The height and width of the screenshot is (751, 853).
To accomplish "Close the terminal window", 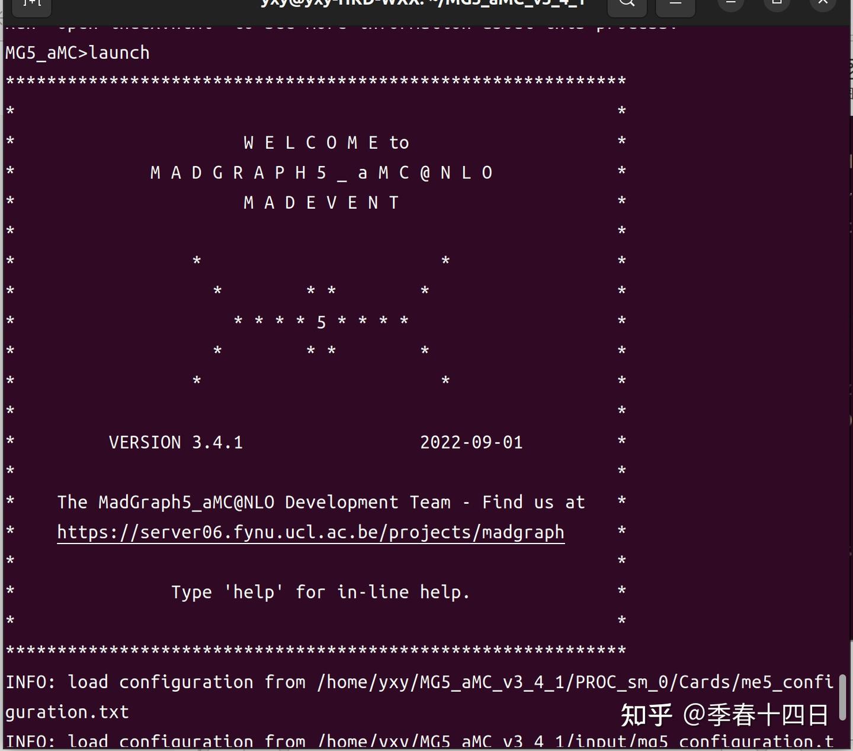I will [823, 4].
